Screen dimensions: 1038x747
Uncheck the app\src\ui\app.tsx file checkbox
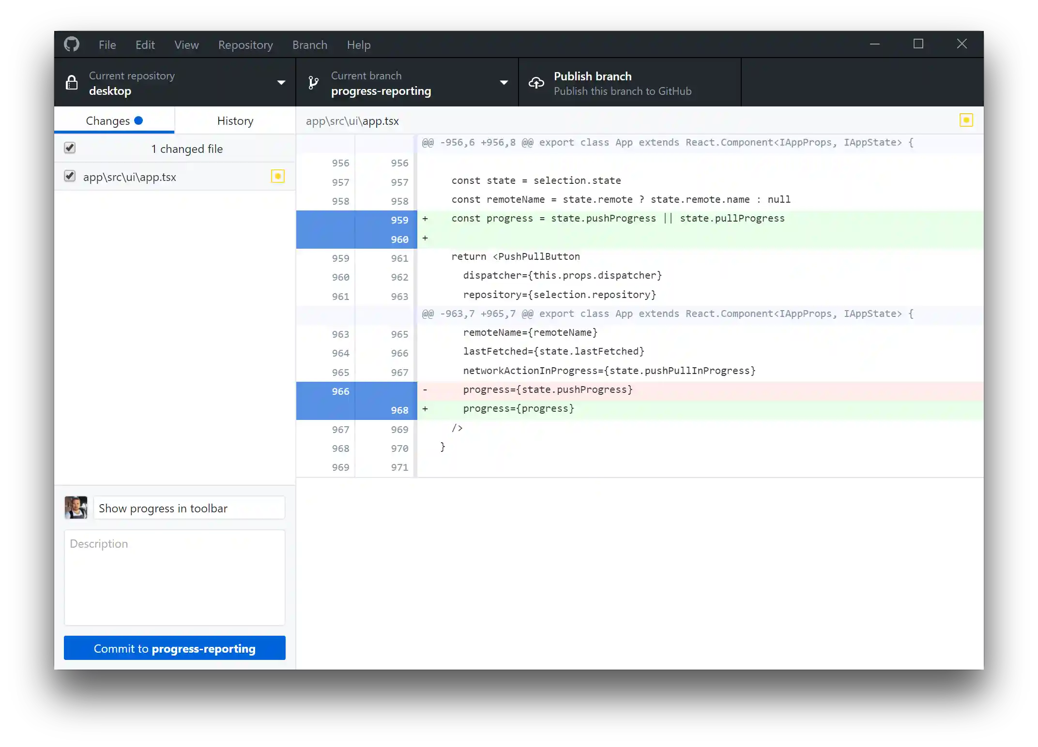pyautogui.click(x=69, y=176)
